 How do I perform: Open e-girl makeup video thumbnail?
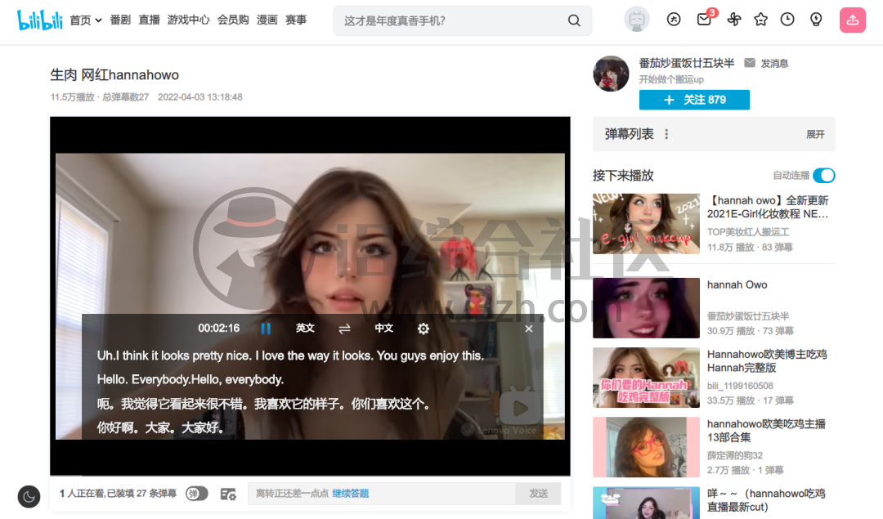pyautogui.click(x=646, y=223)
